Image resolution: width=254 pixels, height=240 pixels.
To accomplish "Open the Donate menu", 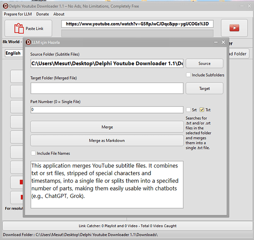I will [x=42, y=14].
